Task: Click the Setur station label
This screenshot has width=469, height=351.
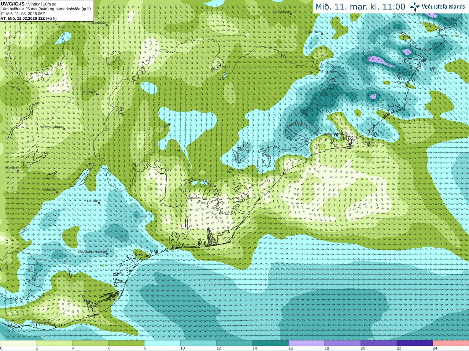Action: [x=14, y=88]
